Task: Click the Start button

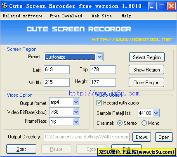Action: 21,149
